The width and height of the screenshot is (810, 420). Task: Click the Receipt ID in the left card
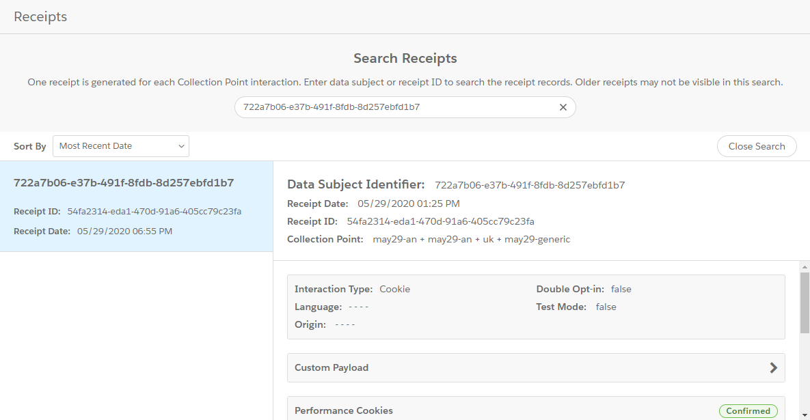[154, 211]
